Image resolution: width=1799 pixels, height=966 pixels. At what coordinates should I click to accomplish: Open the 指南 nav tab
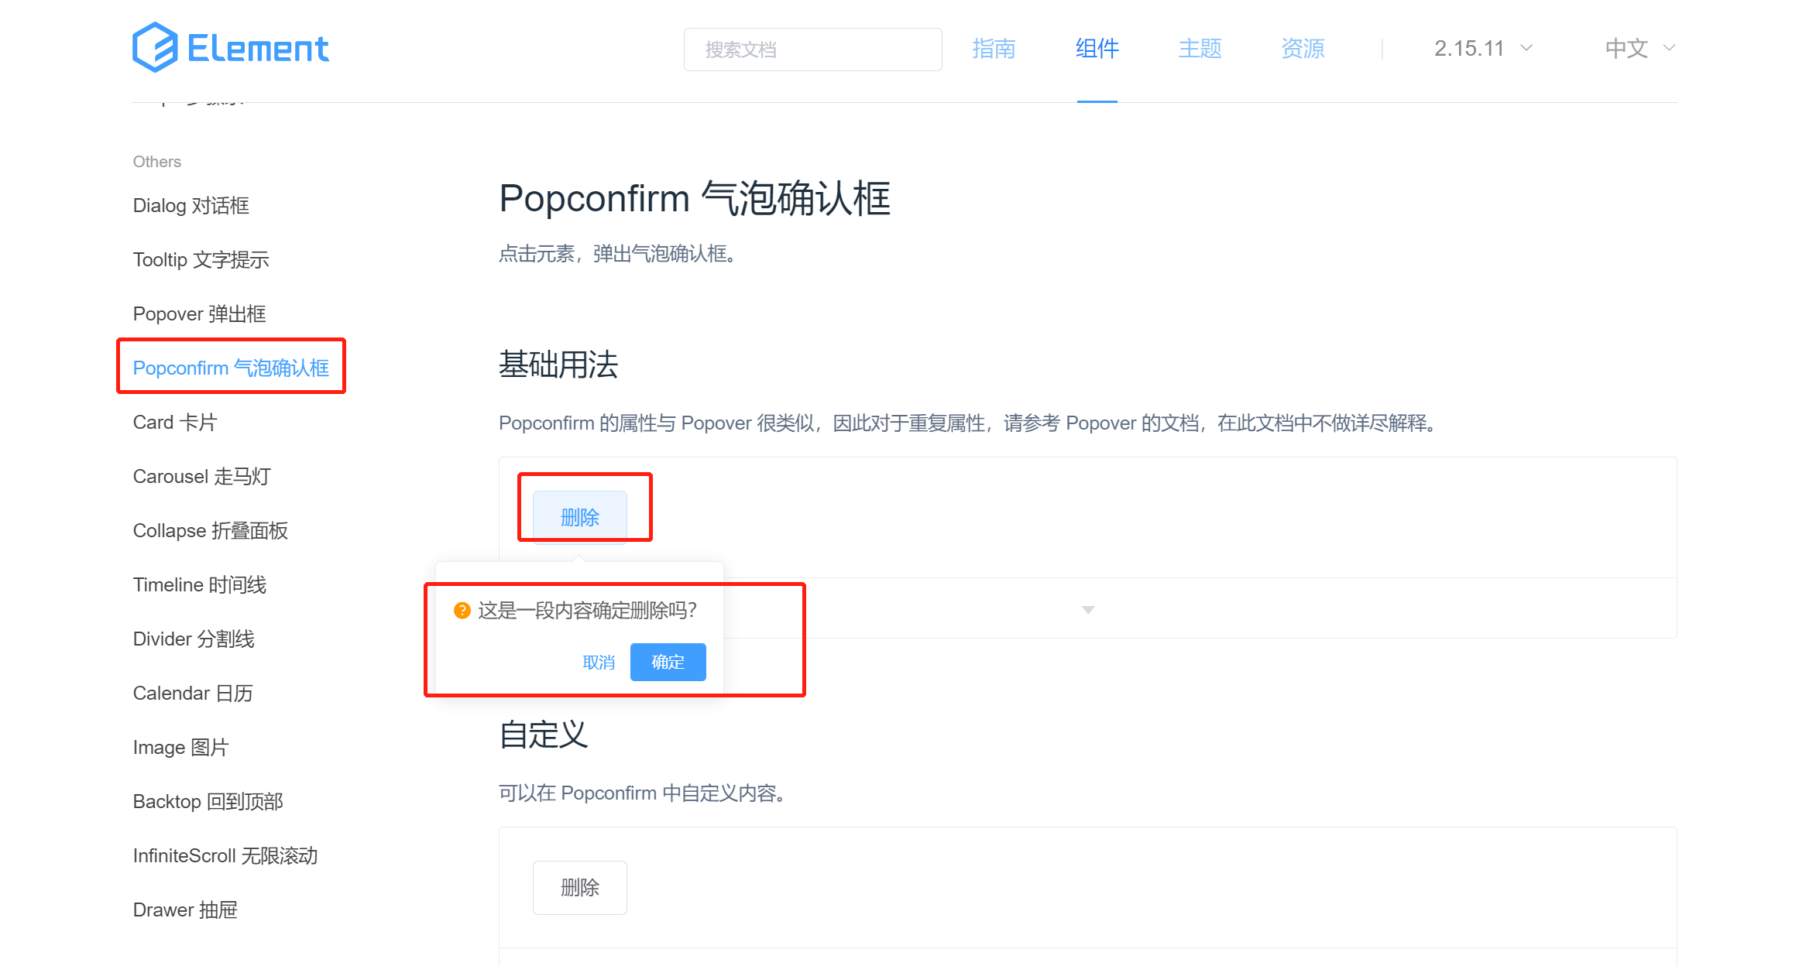click(994, 48)
